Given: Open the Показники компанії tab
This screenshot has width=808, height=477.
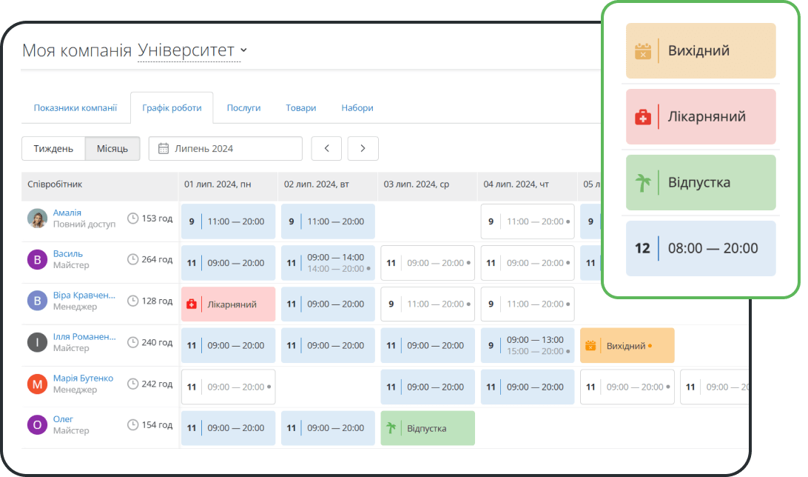Looking at the screenshot, I should click(75, 108).
